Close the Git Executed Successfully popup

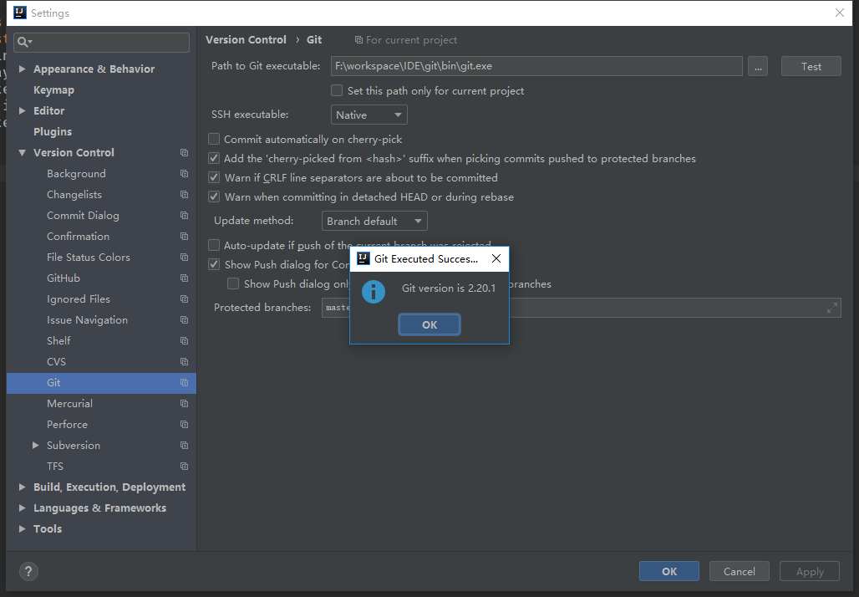(496, 259)
